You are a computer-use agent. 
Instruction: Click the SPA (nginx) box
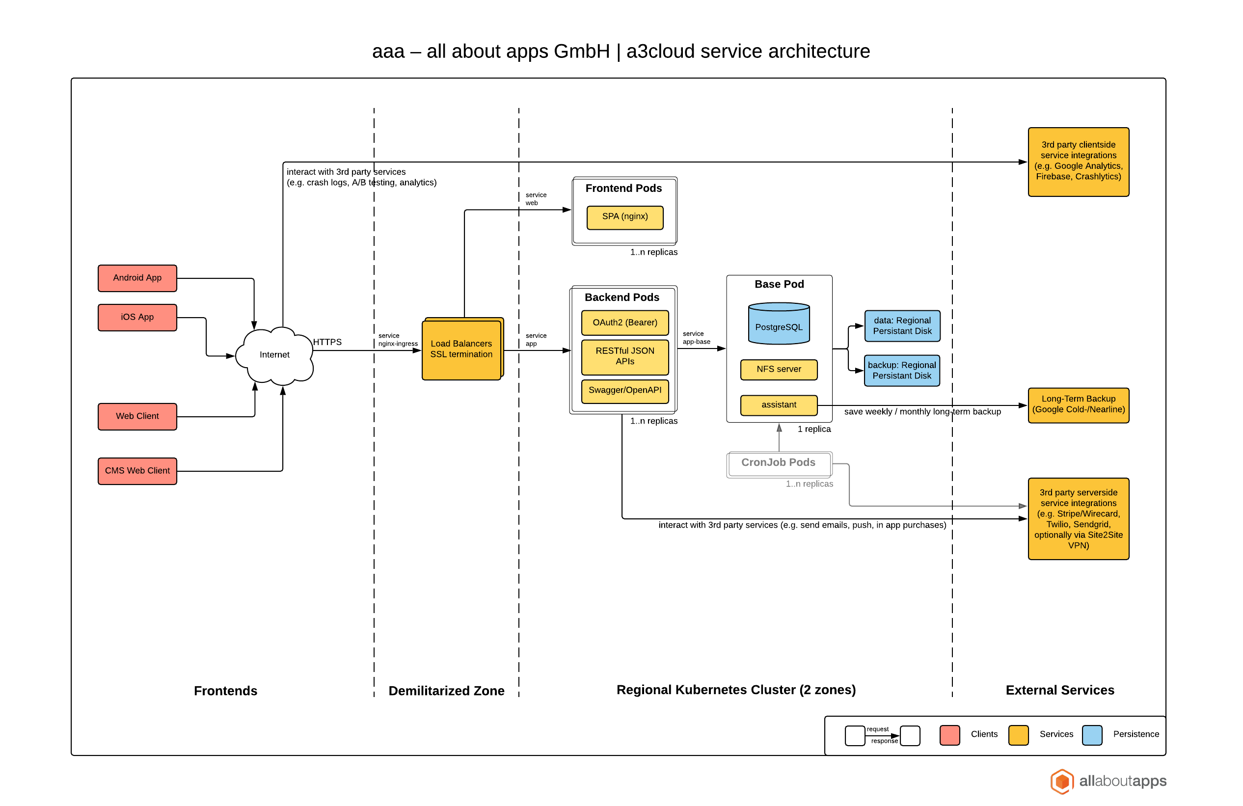click(624, 217)
